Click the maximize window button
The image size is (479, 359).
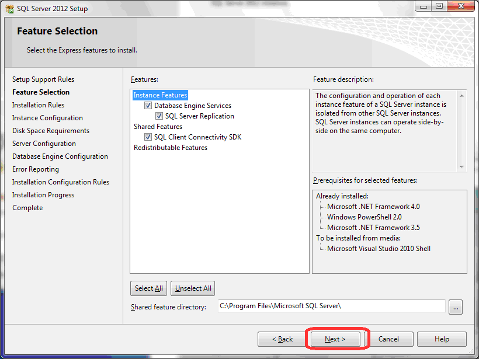coord(439,6)
